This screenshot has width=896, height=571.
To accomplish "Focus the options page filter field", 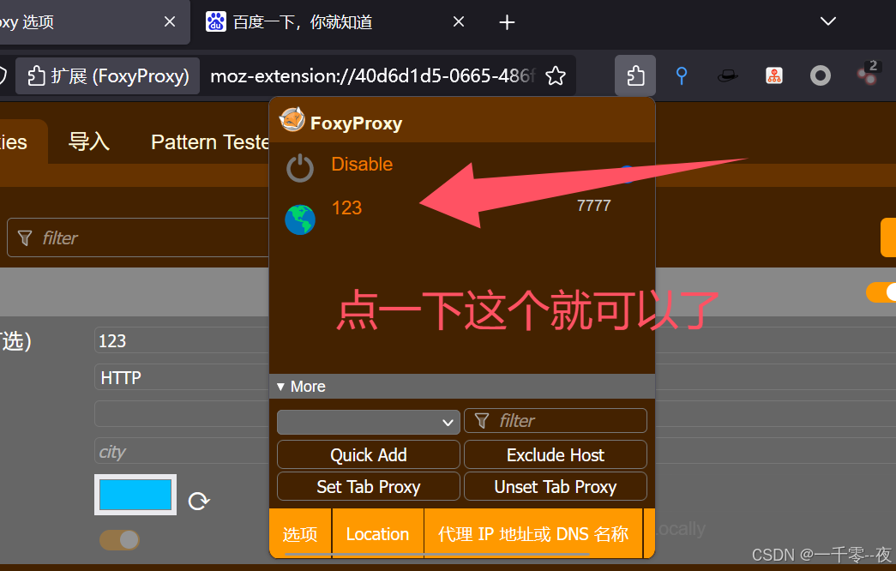I will (x=138, y=237).
